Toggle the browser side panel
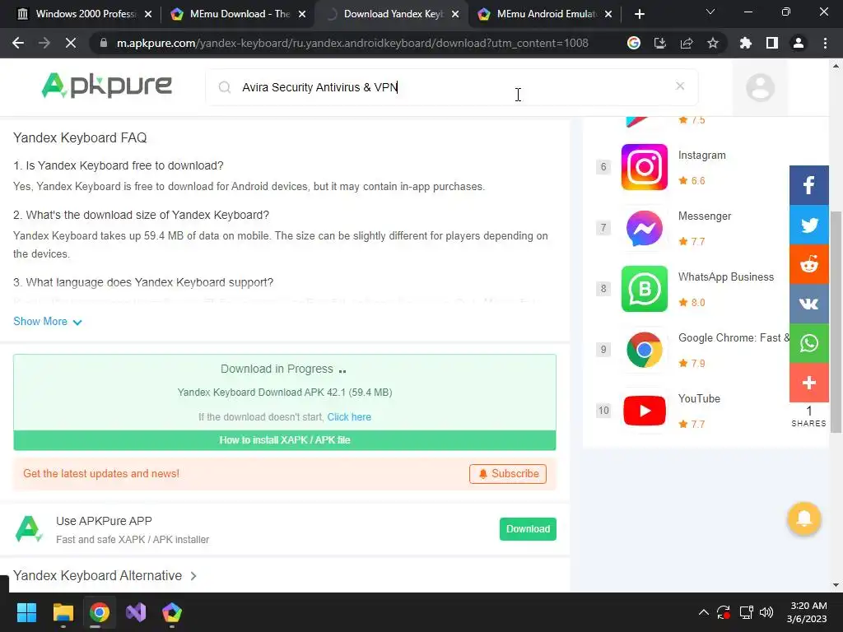The width and height of the screenshot is (843, 632). (x=772, y=43)
